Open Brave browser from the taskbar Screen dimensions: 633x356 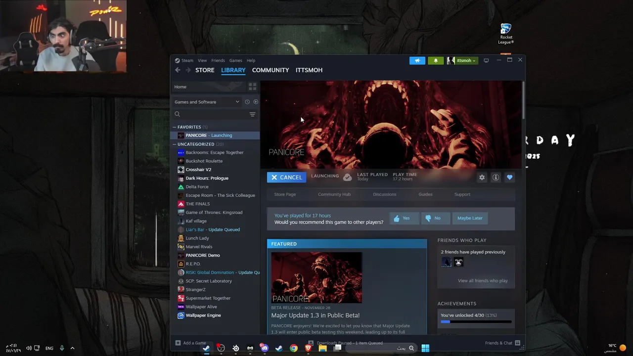(x=308, y=348)
